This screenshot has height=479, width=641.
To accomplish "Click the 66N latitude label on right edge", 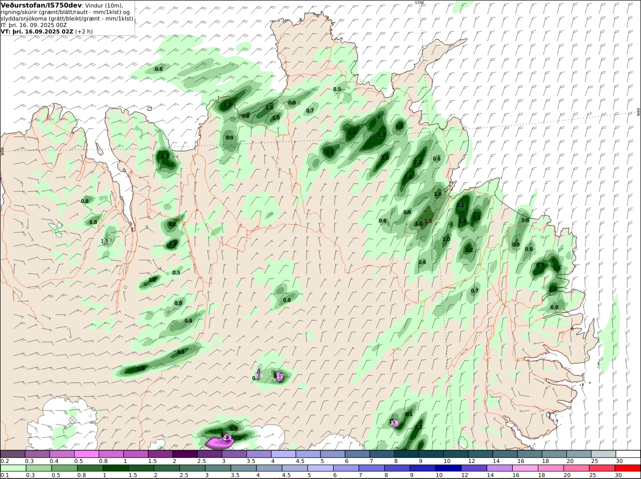I will point(638,112).
